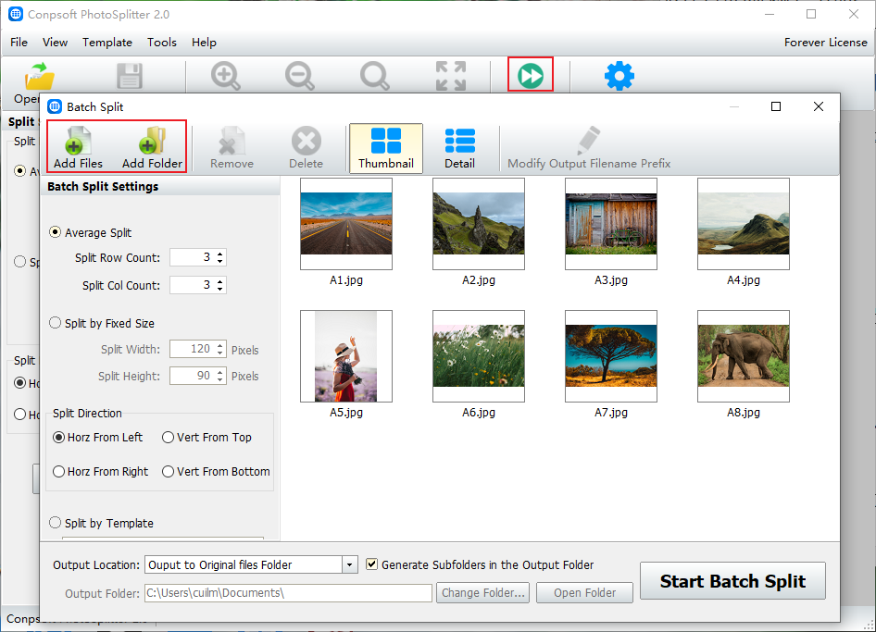Screen dimensions: 876x632
Task: Click the Save floppy disk icon
Action: [130, 76]
